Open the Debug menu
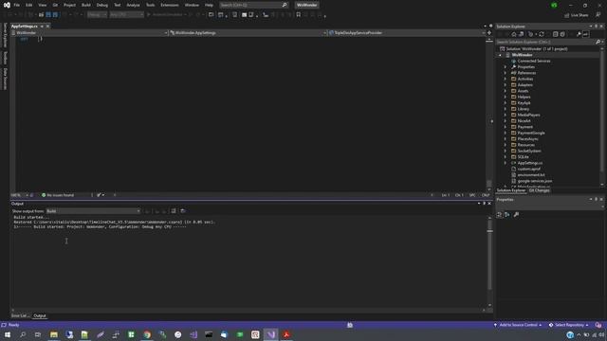 point(102,5)
